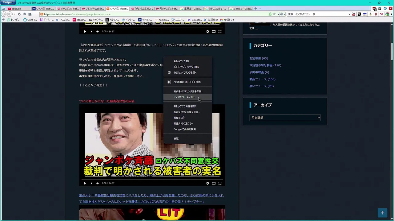Search with the Rakuten R engine icon
Screen dimensions: 394x221
click(x=376, y=14)
